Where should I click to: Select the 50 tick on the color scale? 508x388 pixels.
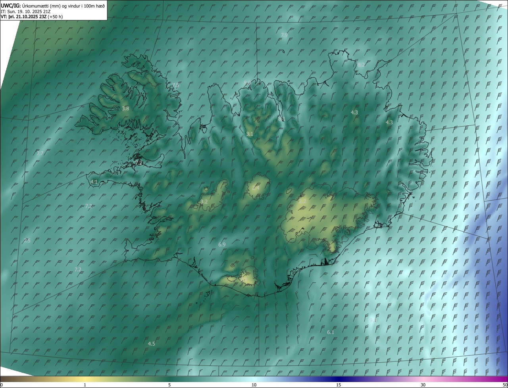(x=505, y=385)
